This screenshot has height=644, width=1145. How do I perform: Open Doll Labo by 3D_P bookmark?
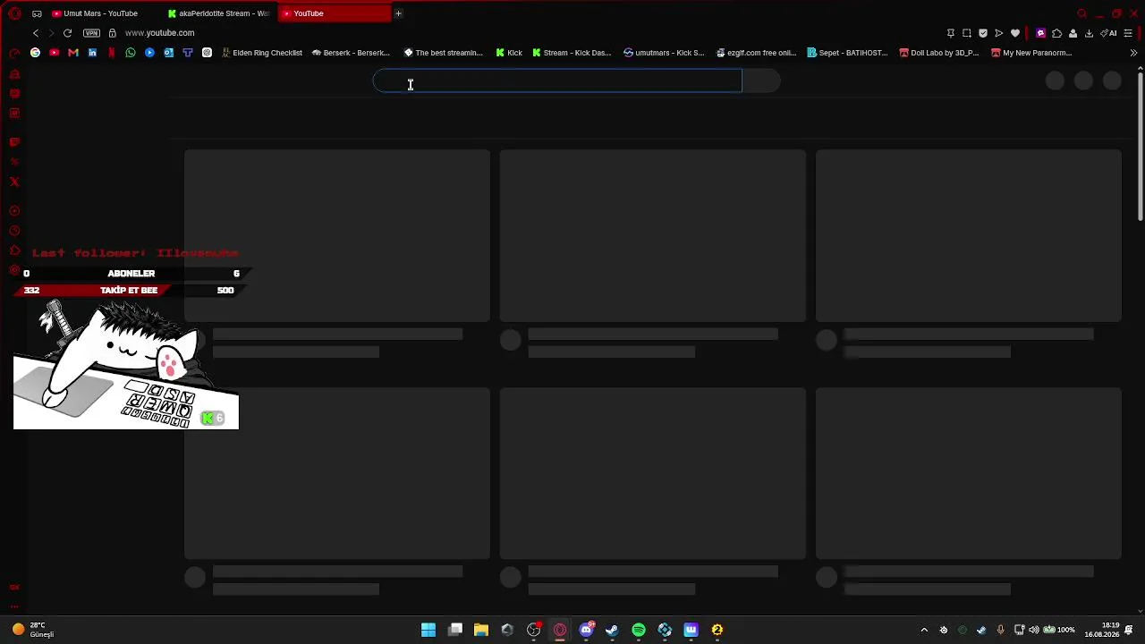pyautogui.click(x=939, y=53)
